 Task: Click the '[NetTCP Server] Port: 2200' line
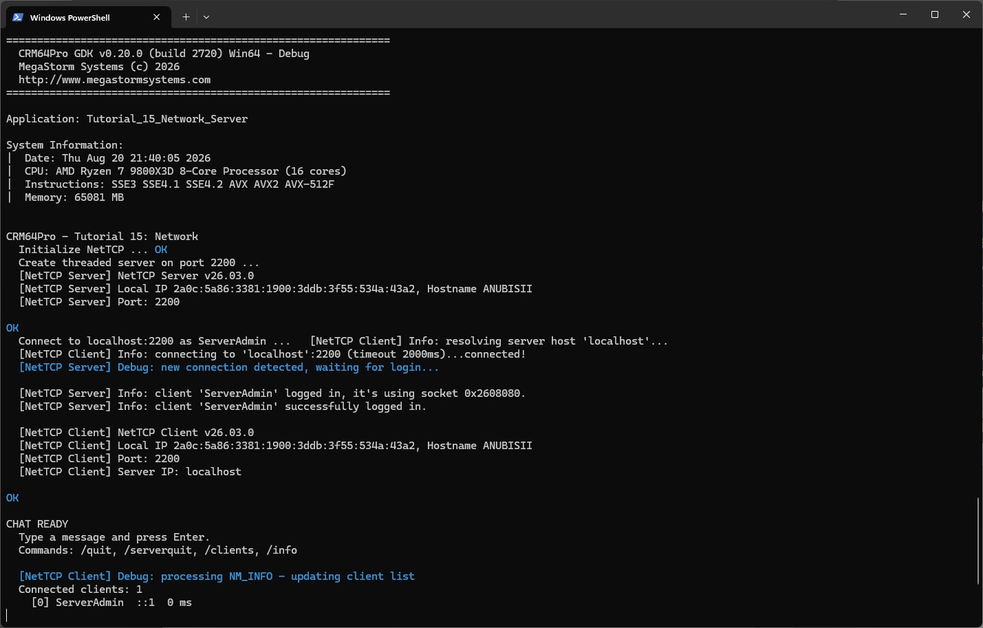point(99,302)
